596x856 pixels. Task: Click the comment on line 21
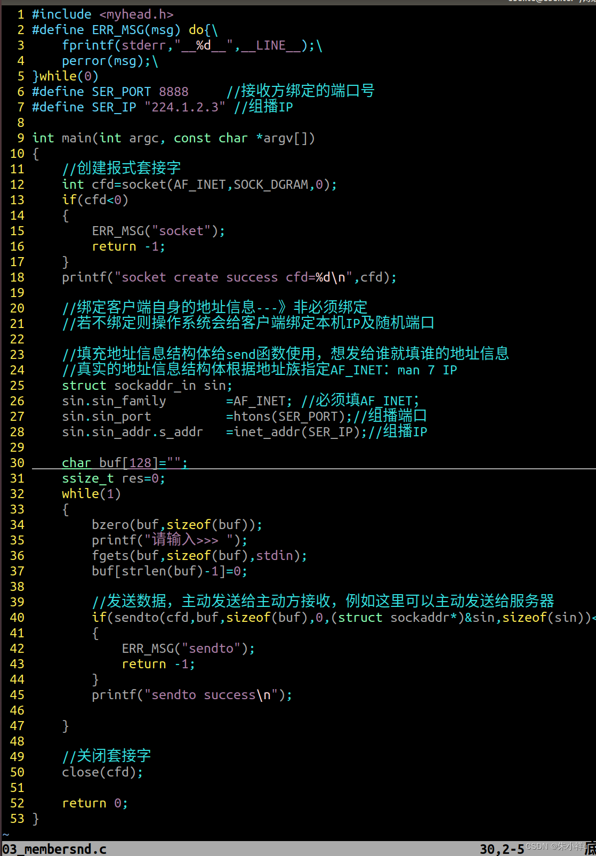248,323
